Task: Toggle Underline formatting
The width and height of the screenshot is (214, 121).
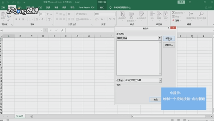Action: point(23,19)
